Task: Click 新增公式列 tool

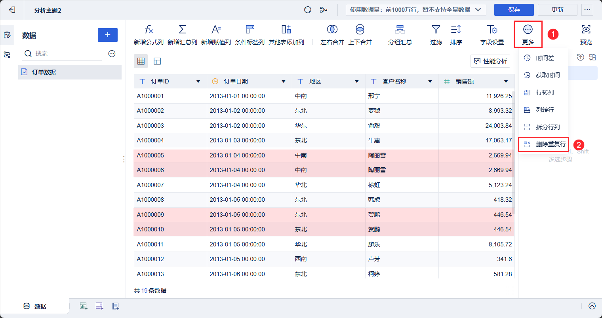Action: 149,34
